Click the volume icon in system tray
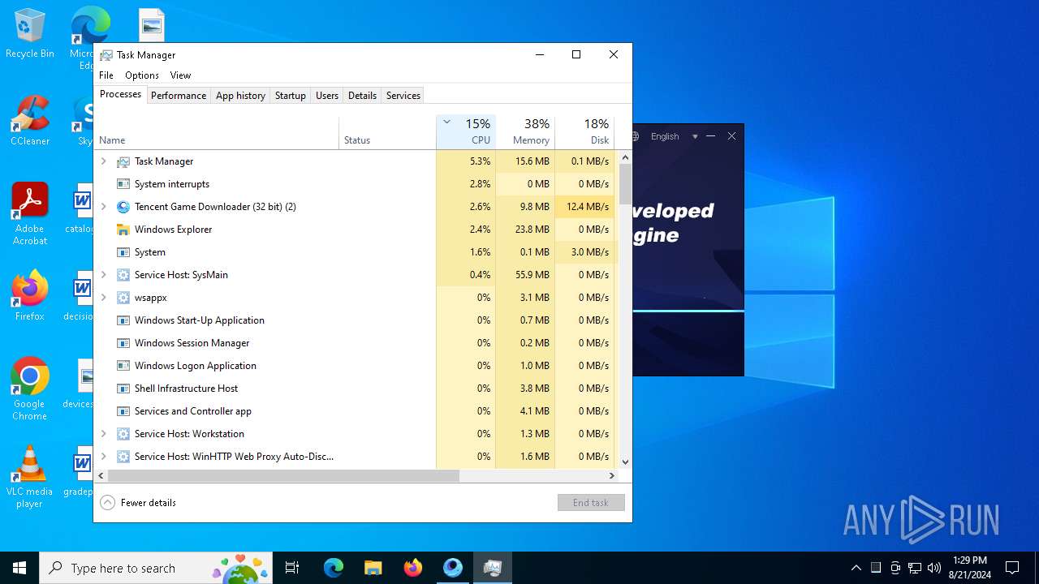This screenshot has height=584, width=1039. coord(934,568)
